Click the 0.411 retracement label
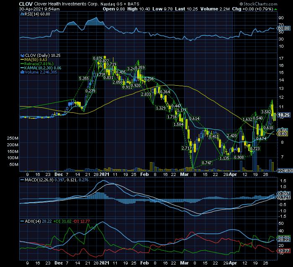The image size is (293, 267). [214, 136]
